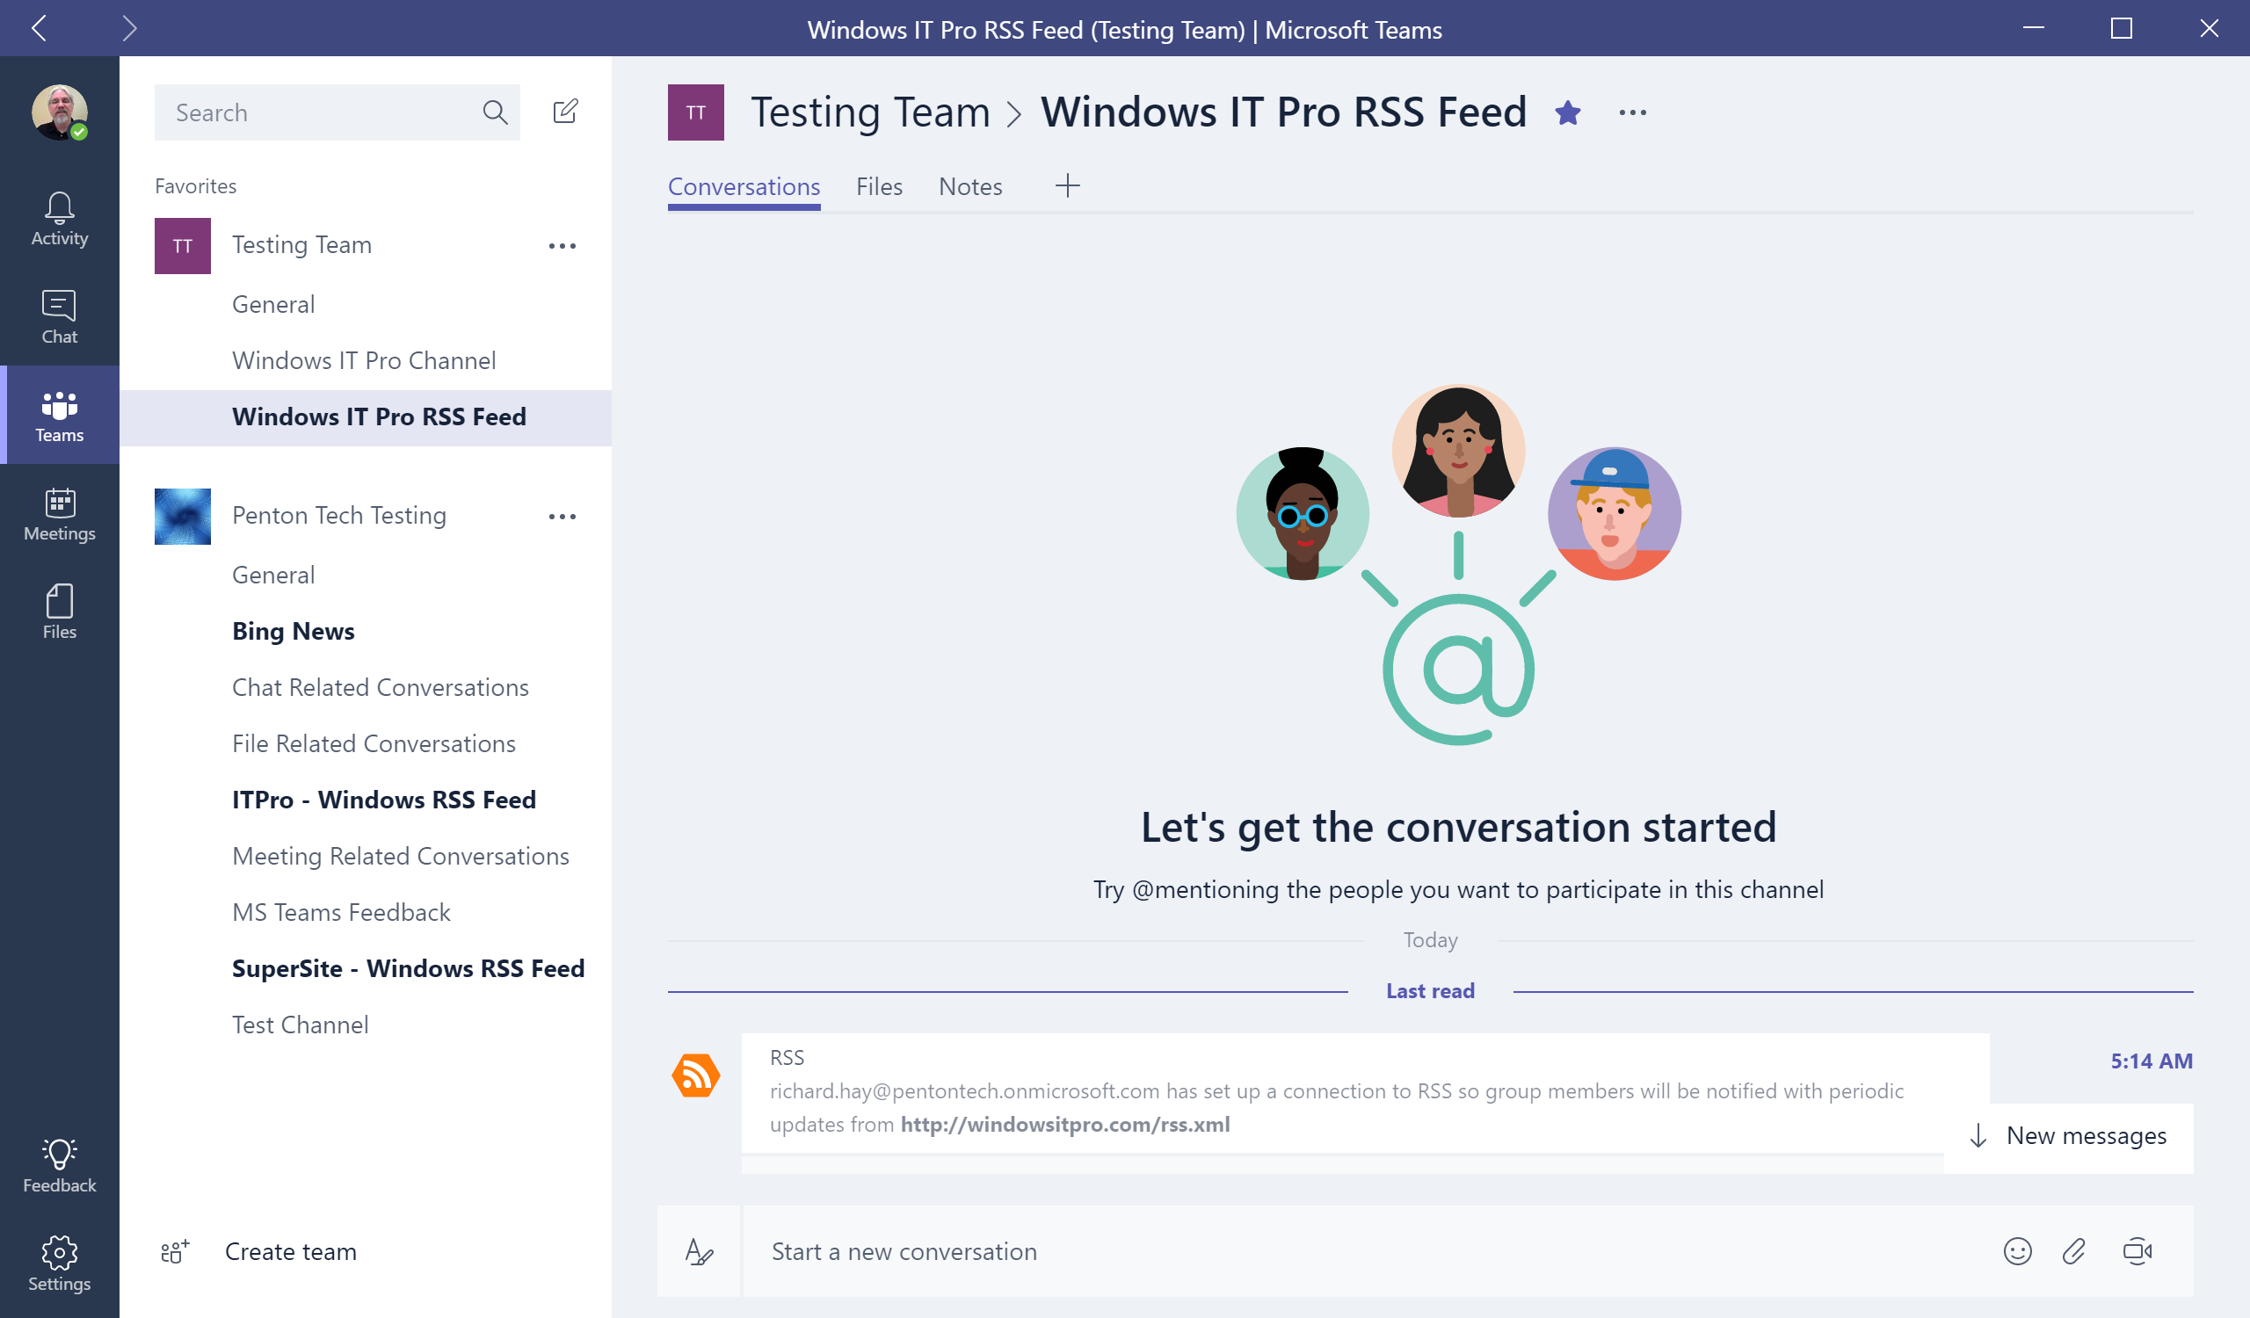Open Files from the sidebar
This screenshot has height=1318, width=2250.
[x=58, y=611]
